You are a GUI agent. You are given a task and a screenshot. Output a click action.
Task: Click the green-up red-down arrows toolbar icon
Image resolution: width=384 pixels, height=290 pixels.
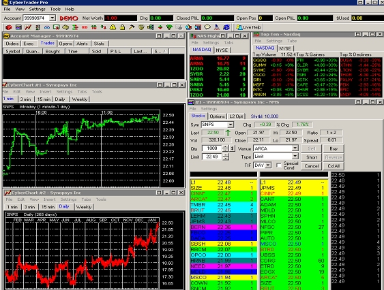tap(104, 27)
